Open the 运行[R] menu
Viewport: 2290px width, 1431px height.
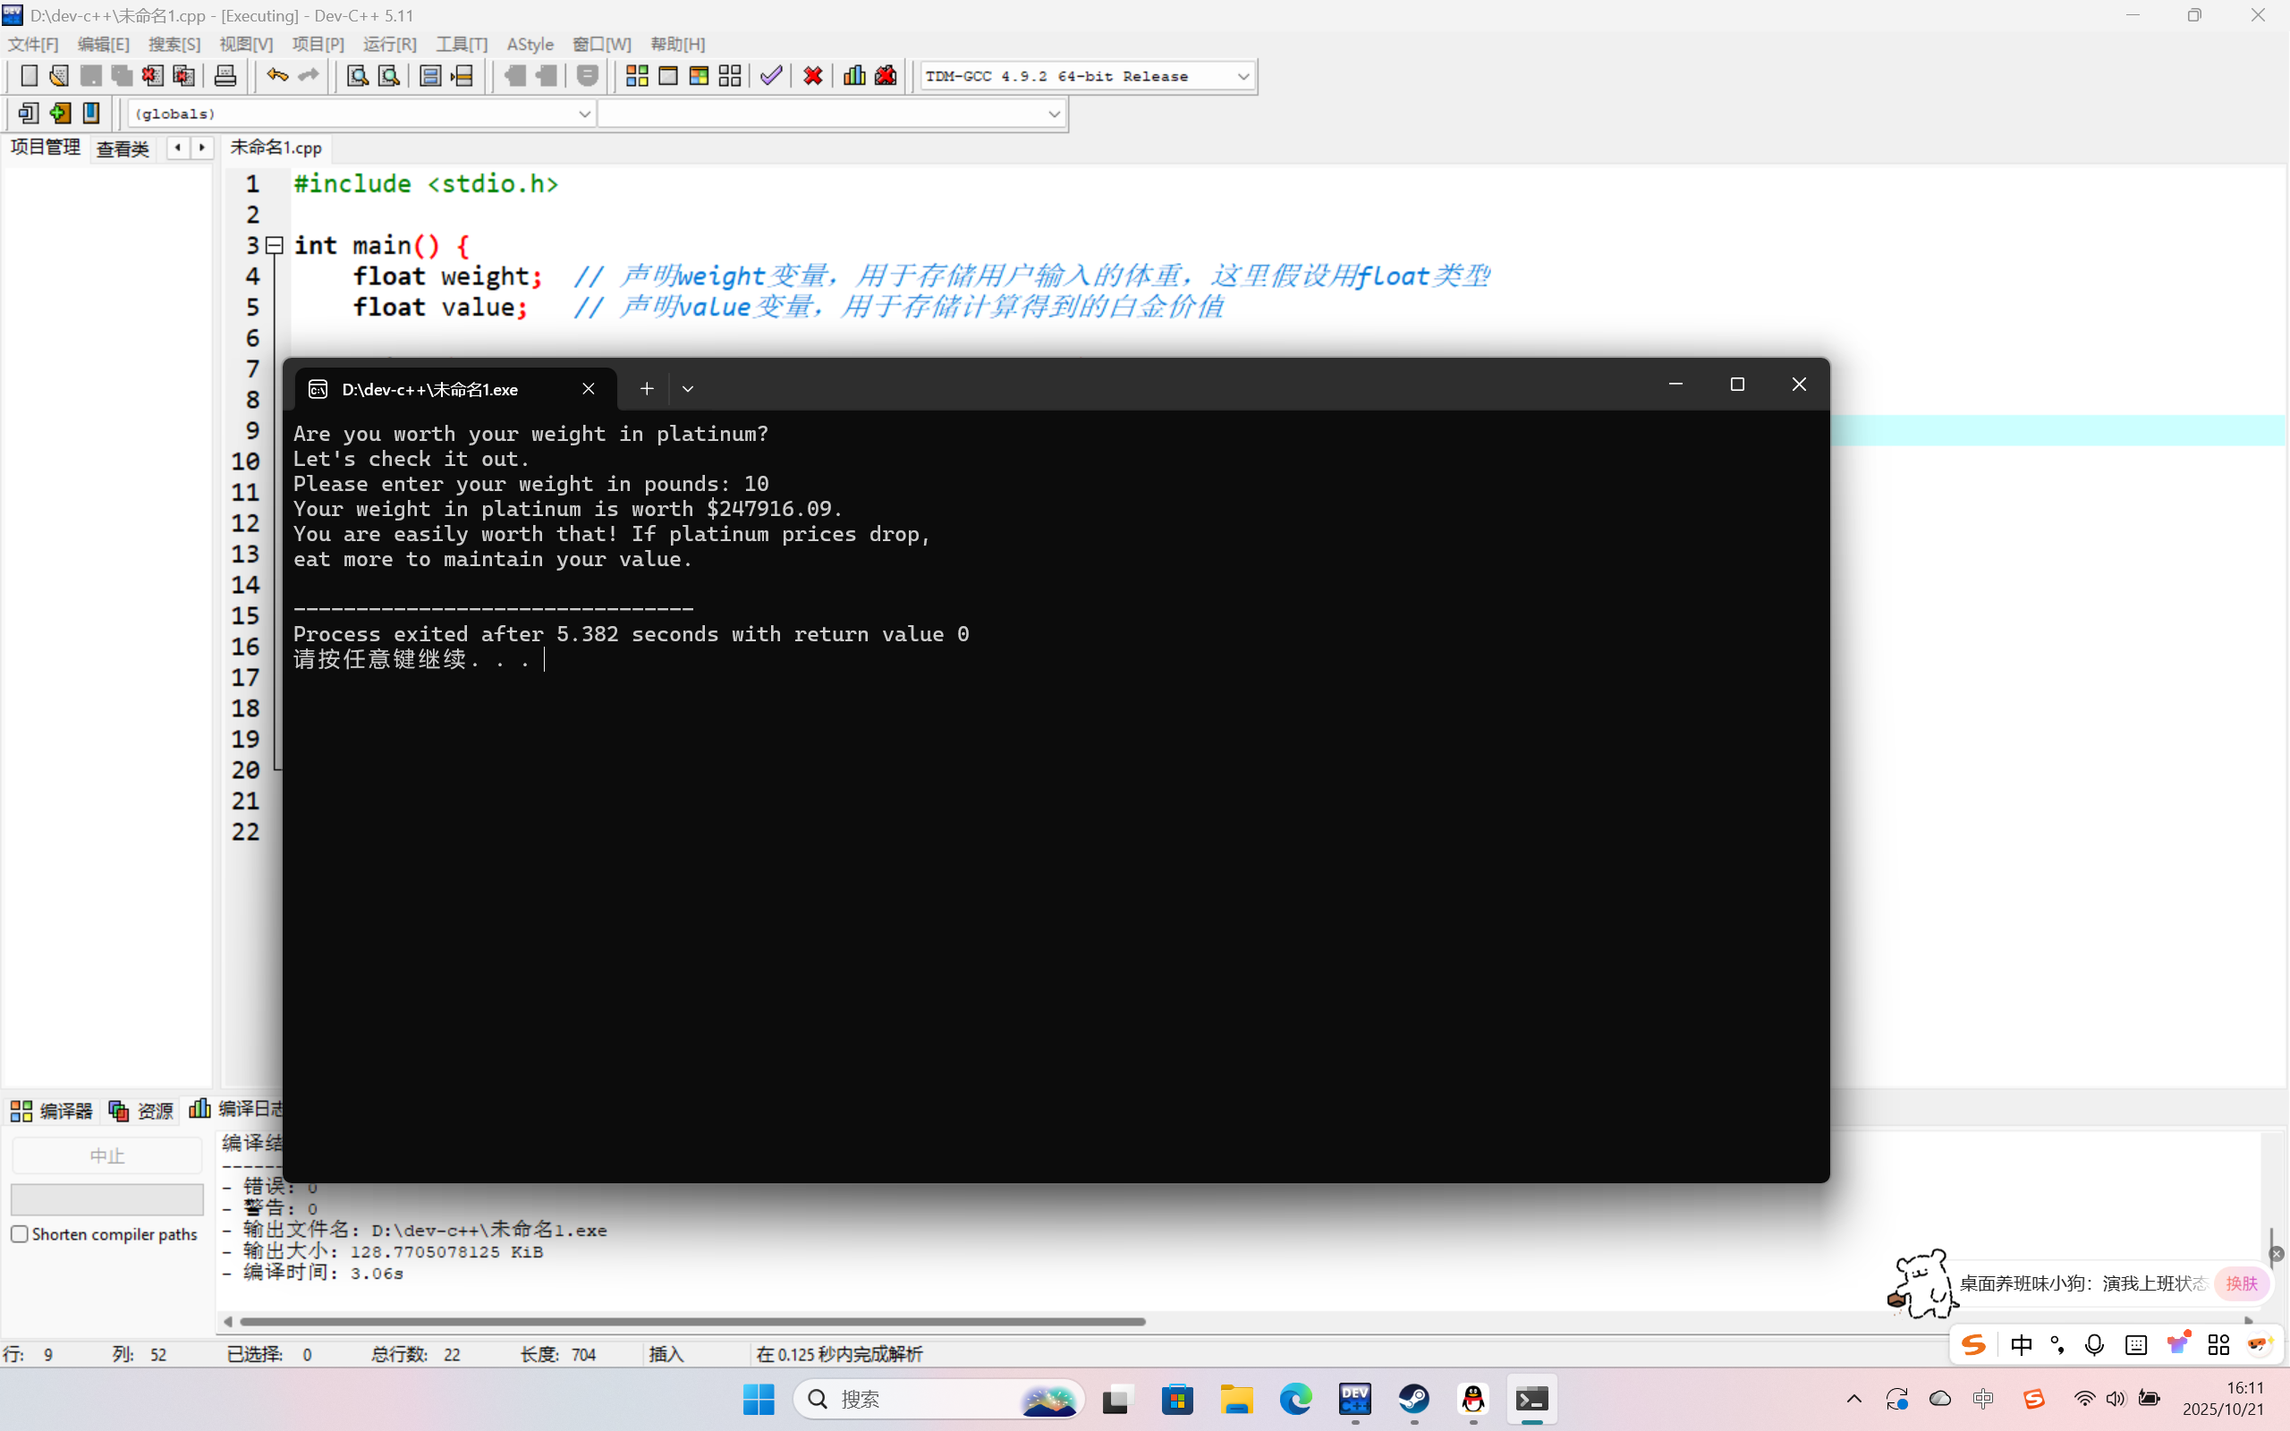click(x=389, y=45)
